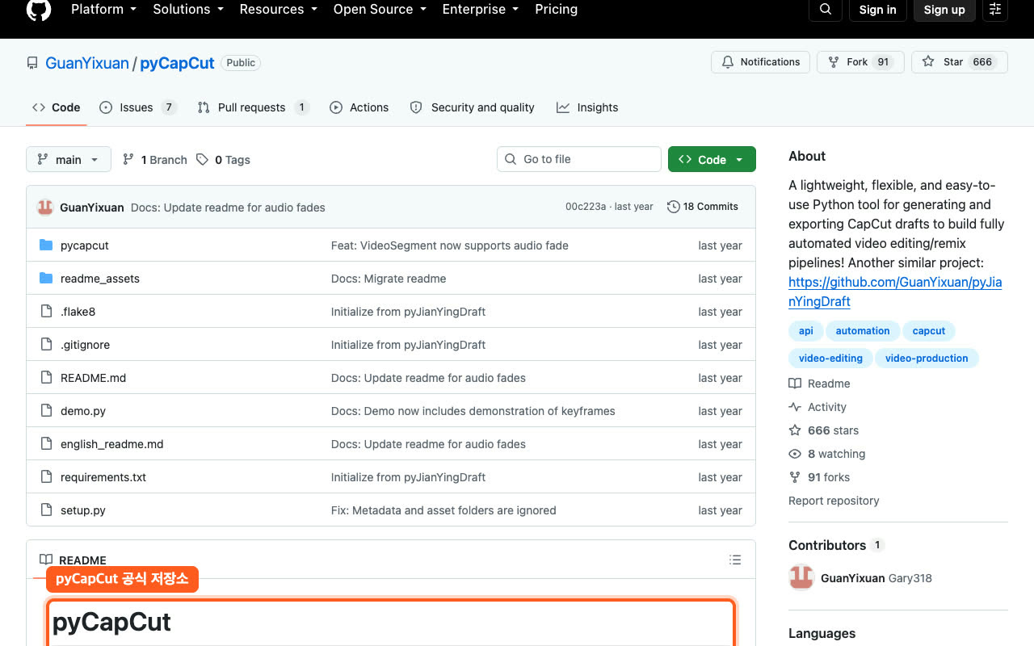This screenshot has width=1034, height=646.
Task: Open the Pricing link
Action: tap(557, 10)
